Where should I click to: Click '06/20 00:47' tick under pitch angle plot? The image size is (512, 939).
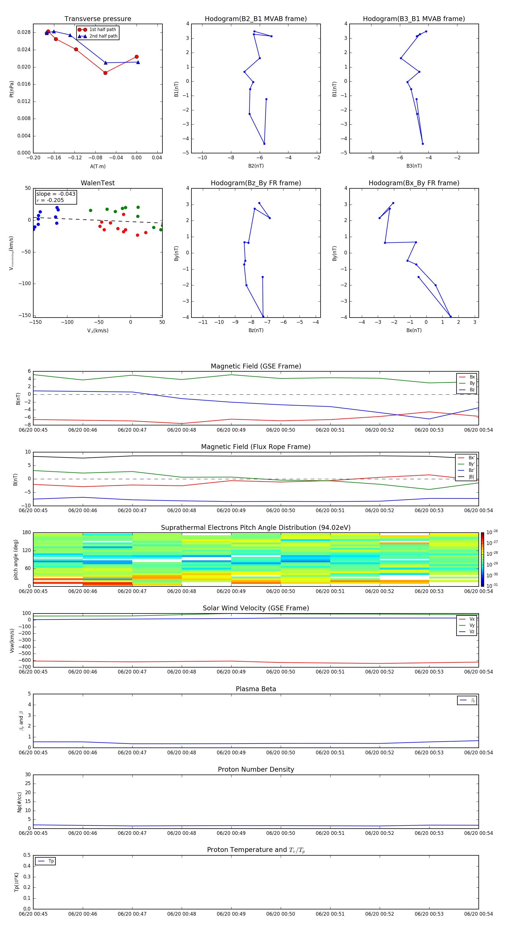pyautogui.click(x=132, y=591)
